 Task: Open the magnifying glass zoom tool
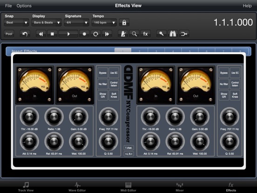coord(134,34)
